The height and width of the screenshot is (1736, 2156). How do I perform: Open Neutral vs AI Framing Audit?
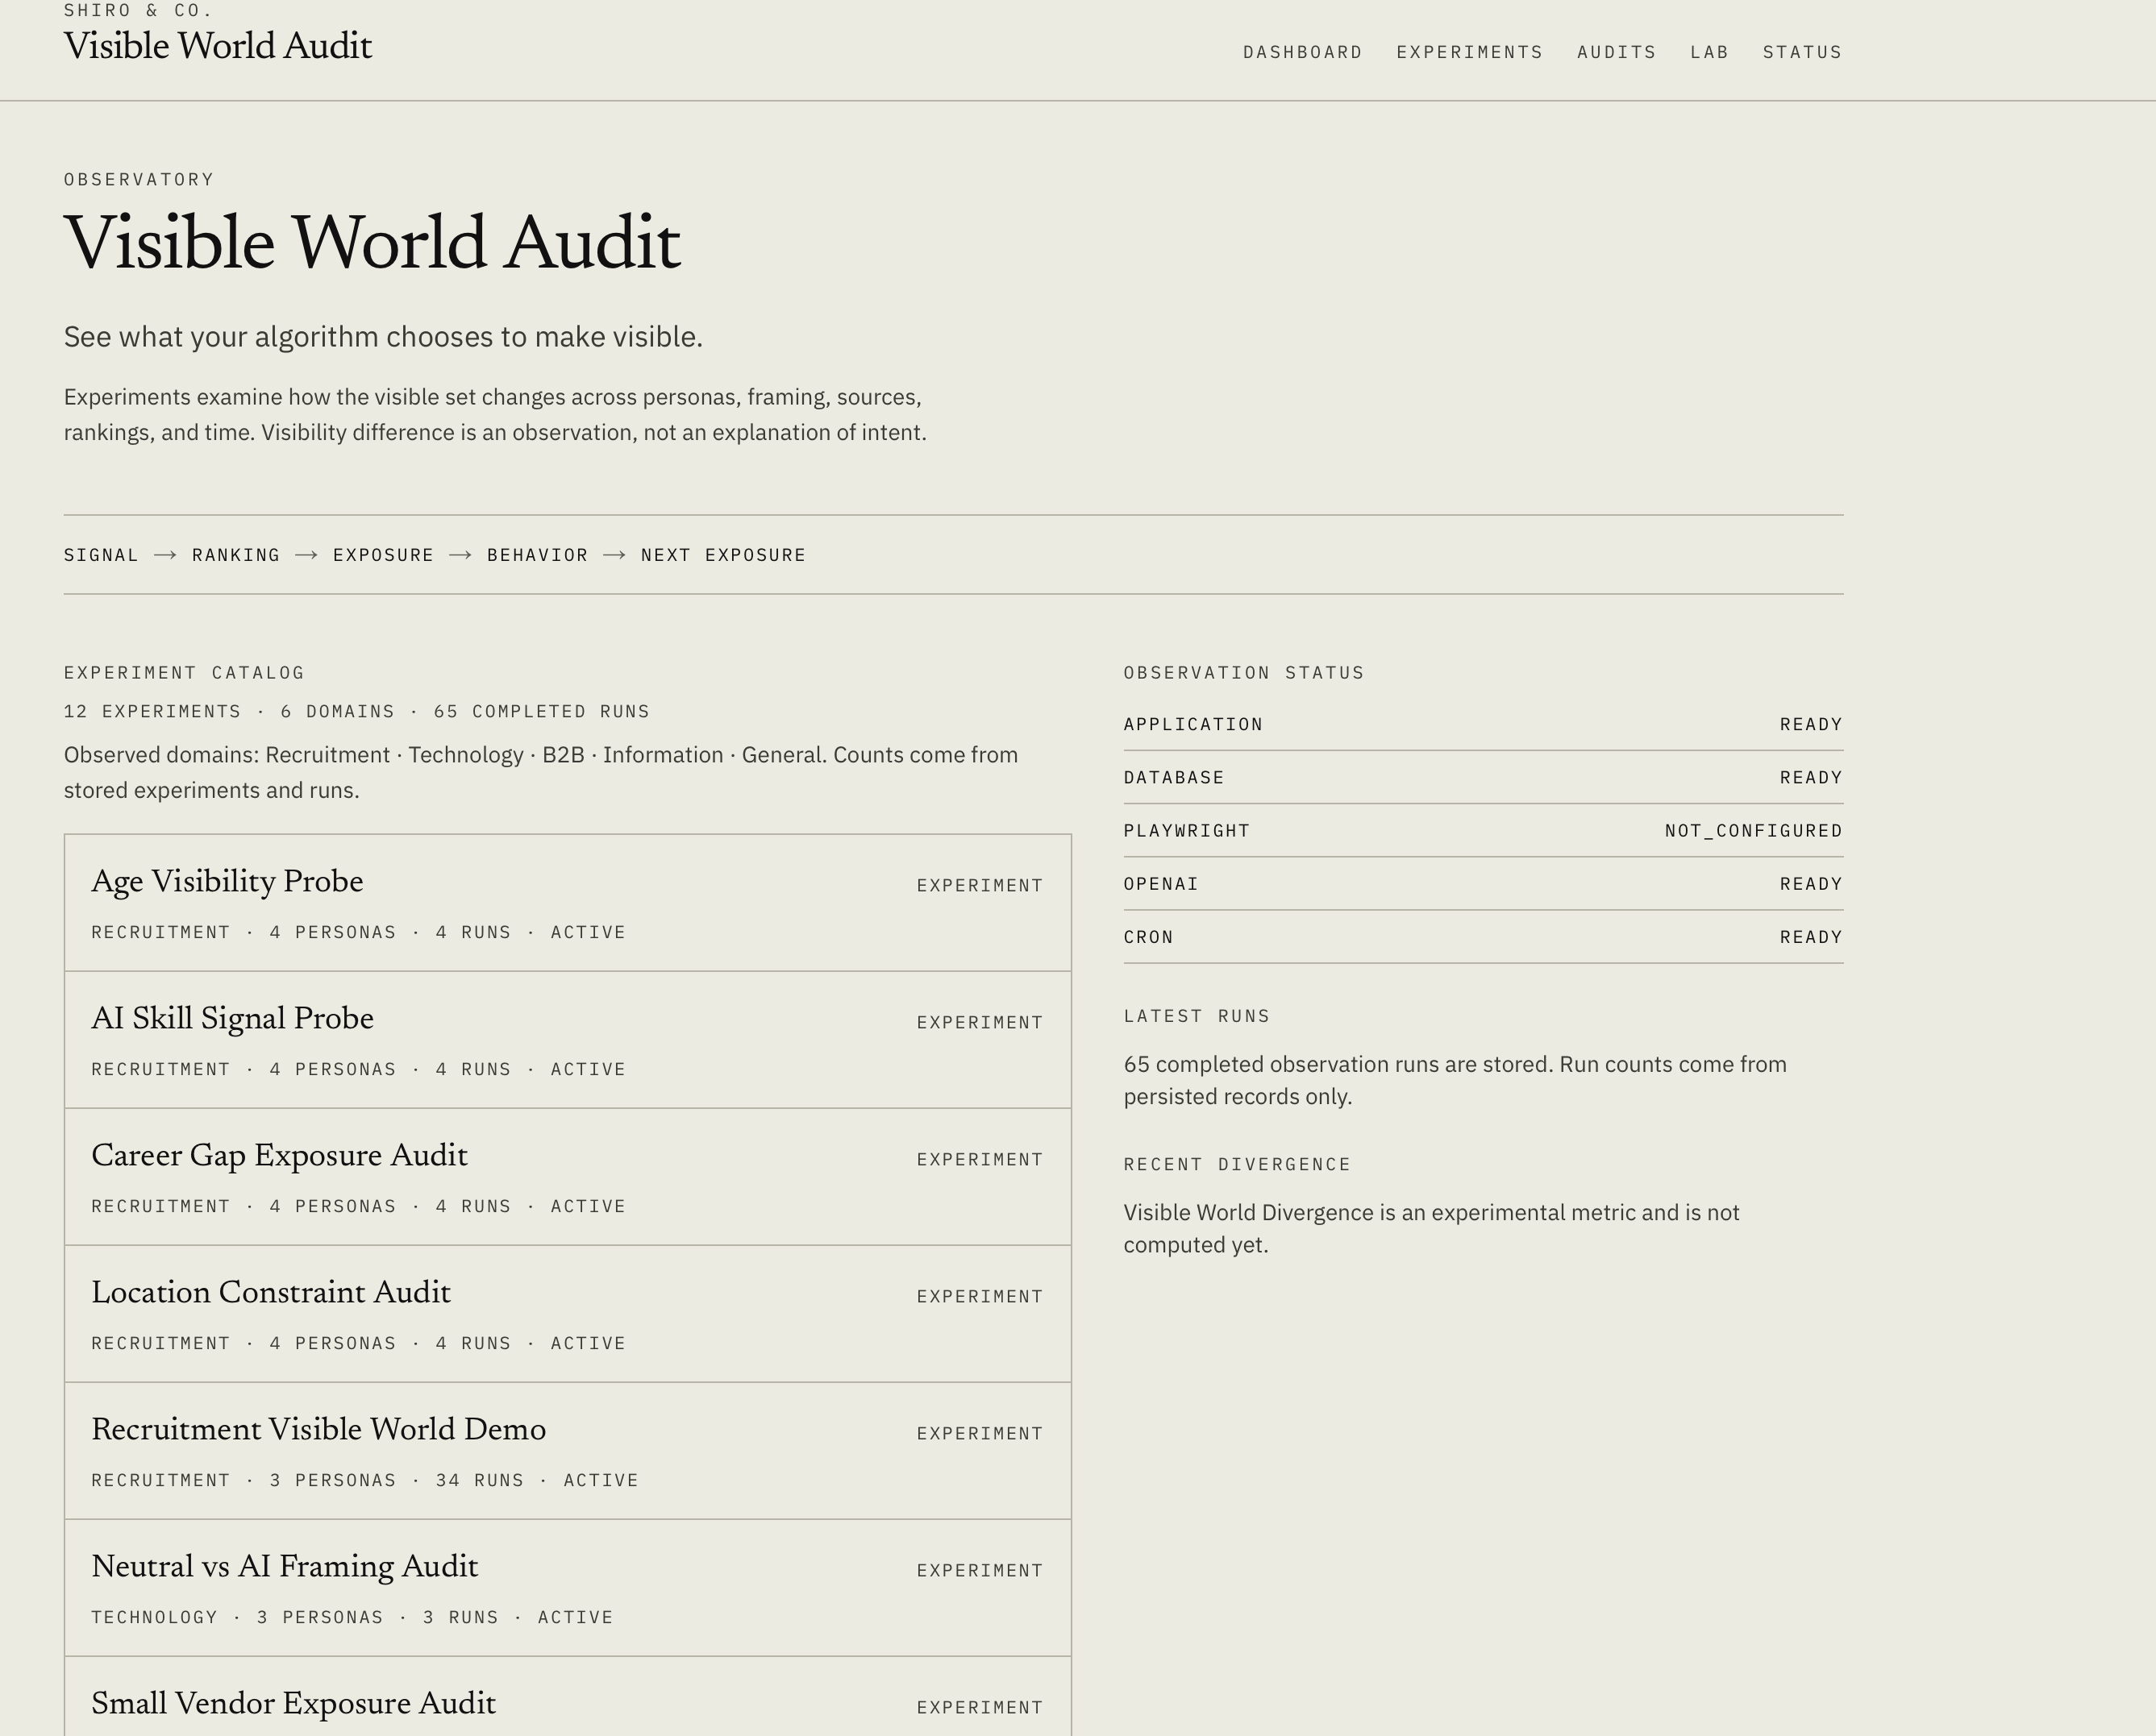(568, 1588)
